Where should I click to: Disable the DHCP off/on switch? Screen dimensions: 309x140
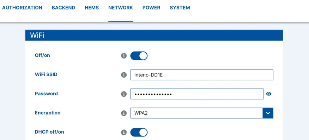[x=139, y=132]
